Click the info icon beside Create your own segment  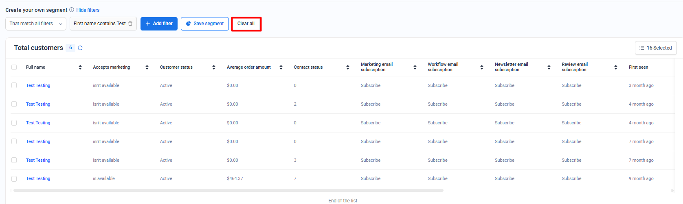72,10
